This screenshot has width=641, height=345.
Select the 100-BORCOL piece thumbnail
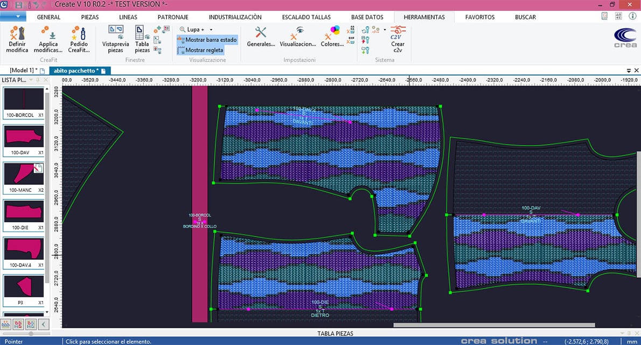click(x=24, y=103)
